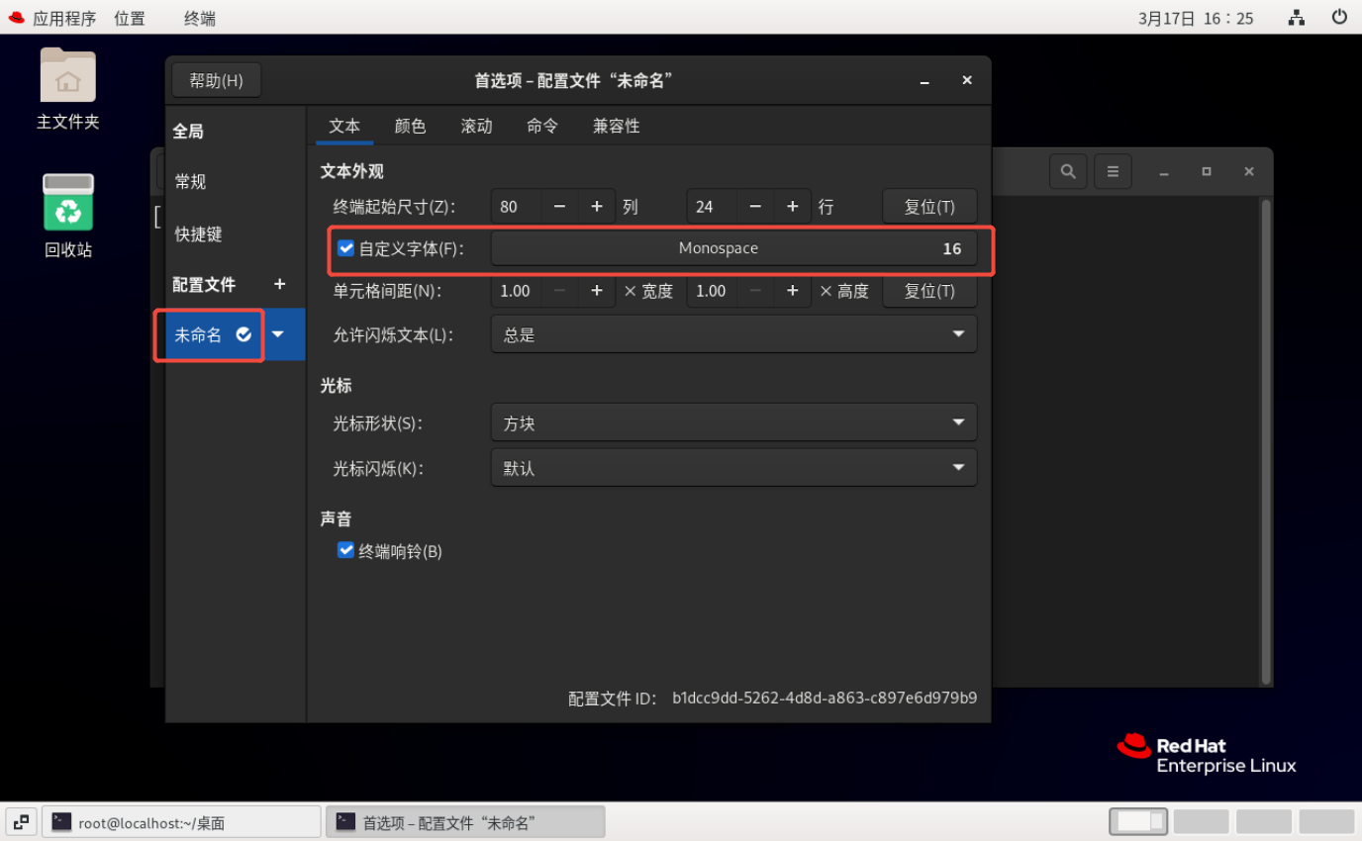Open the network status icon in top panel

pos(1296,17)
